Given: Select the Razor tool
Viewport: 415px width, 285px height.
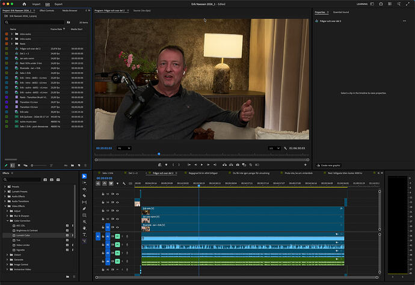Looking at the screenshot, I should [x=84, y=196].
